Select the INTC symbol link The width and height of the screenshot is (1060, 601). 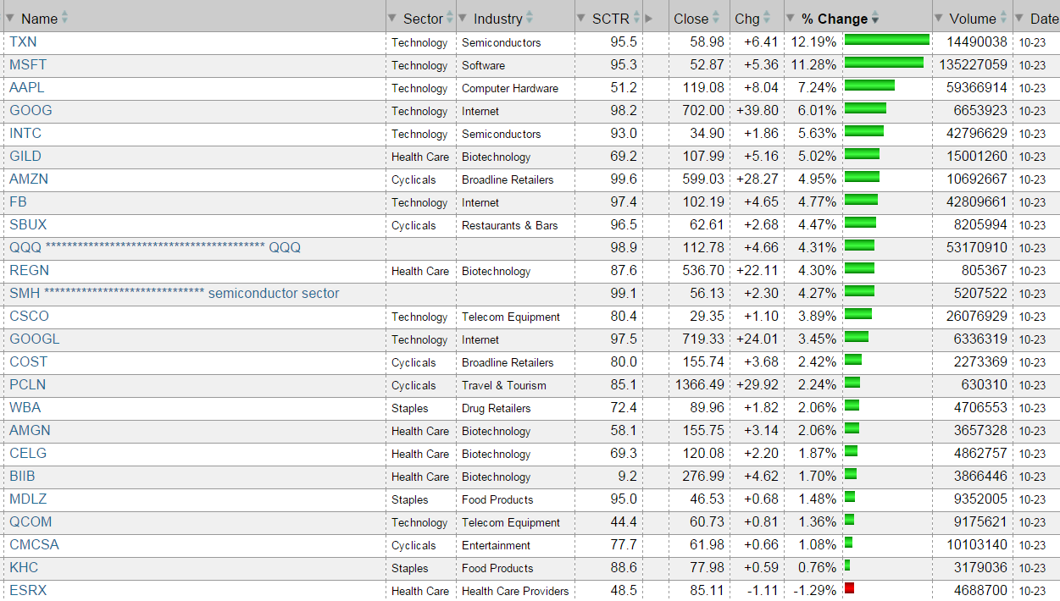tap(25, 133)
